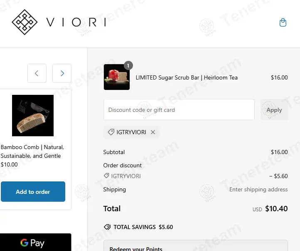The height and width of the screenshot is (251, 300).
Task: Open the shopping bag icon in header
Action: click(283, 22)
